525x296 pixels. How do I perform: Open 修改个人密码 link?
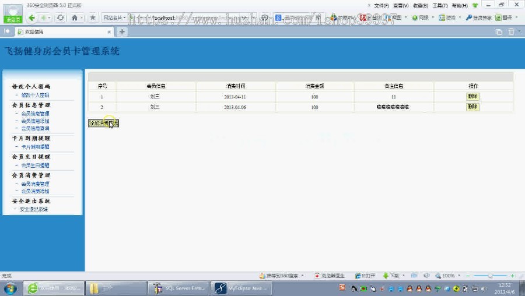coord(35,96)
